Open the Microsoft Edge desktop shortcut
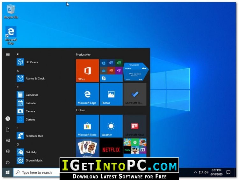 pyautogui.click(x=11, y=35)
